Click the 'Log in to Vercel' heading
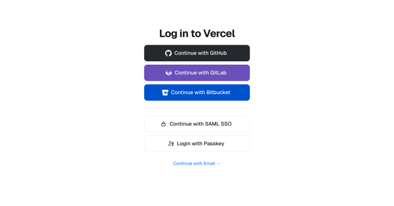 [197, 34]
